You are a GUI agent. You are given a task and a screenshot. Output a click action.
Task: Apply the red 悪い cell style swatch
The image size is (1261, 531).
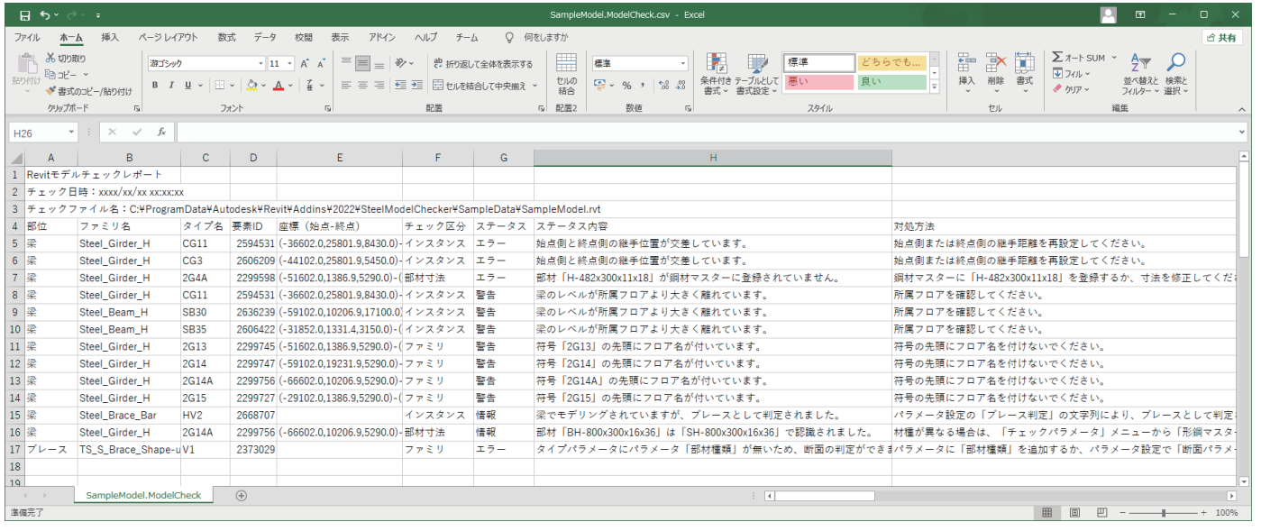[x=818, y=82]
